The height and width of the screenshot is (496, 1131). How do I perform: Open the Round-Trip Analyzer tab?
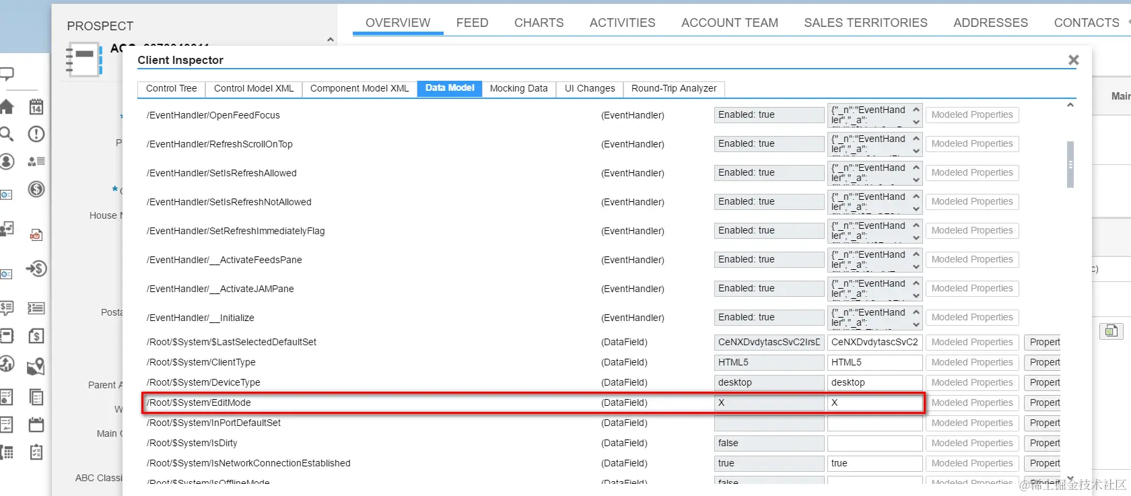(x=674, y=88)
